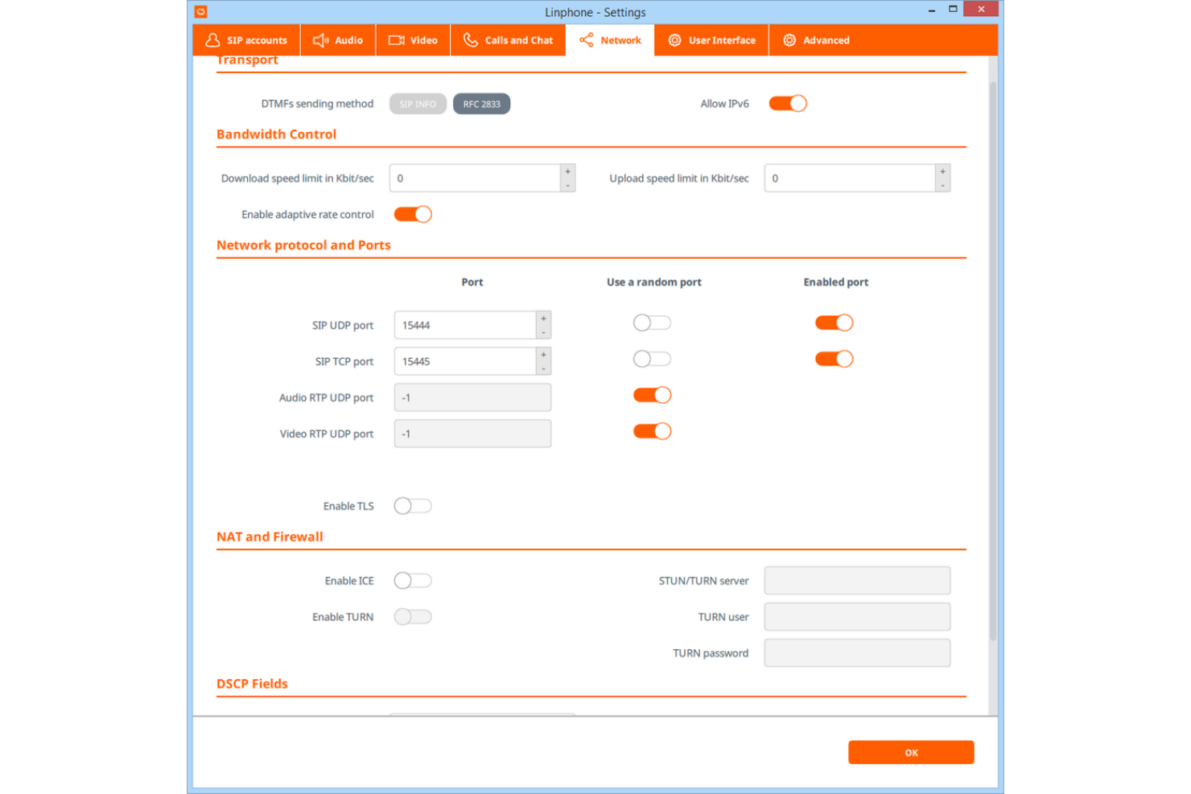This screenshot has width=1191, height=794.
Task: Disable random port for Audio RTP UDP
Action: click(652, 395)
